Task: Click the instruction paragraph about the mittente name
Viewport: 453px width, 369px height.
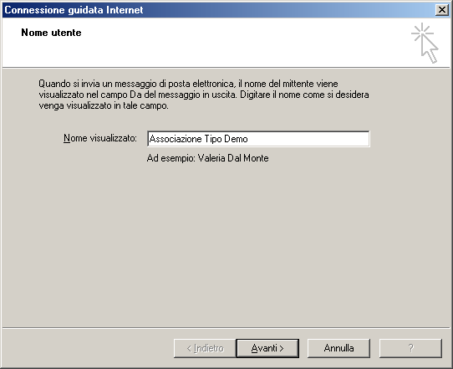Action: pos(204,95)
